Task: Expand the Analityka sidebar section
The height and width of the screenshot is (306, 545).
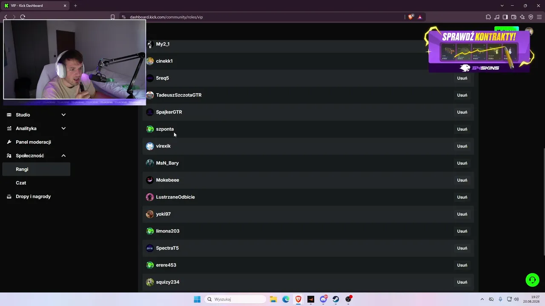Action: [36, 128]
